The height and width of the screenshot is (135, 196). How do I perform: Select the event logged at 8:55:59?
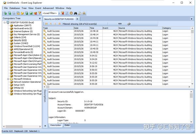tap(117, 74)
